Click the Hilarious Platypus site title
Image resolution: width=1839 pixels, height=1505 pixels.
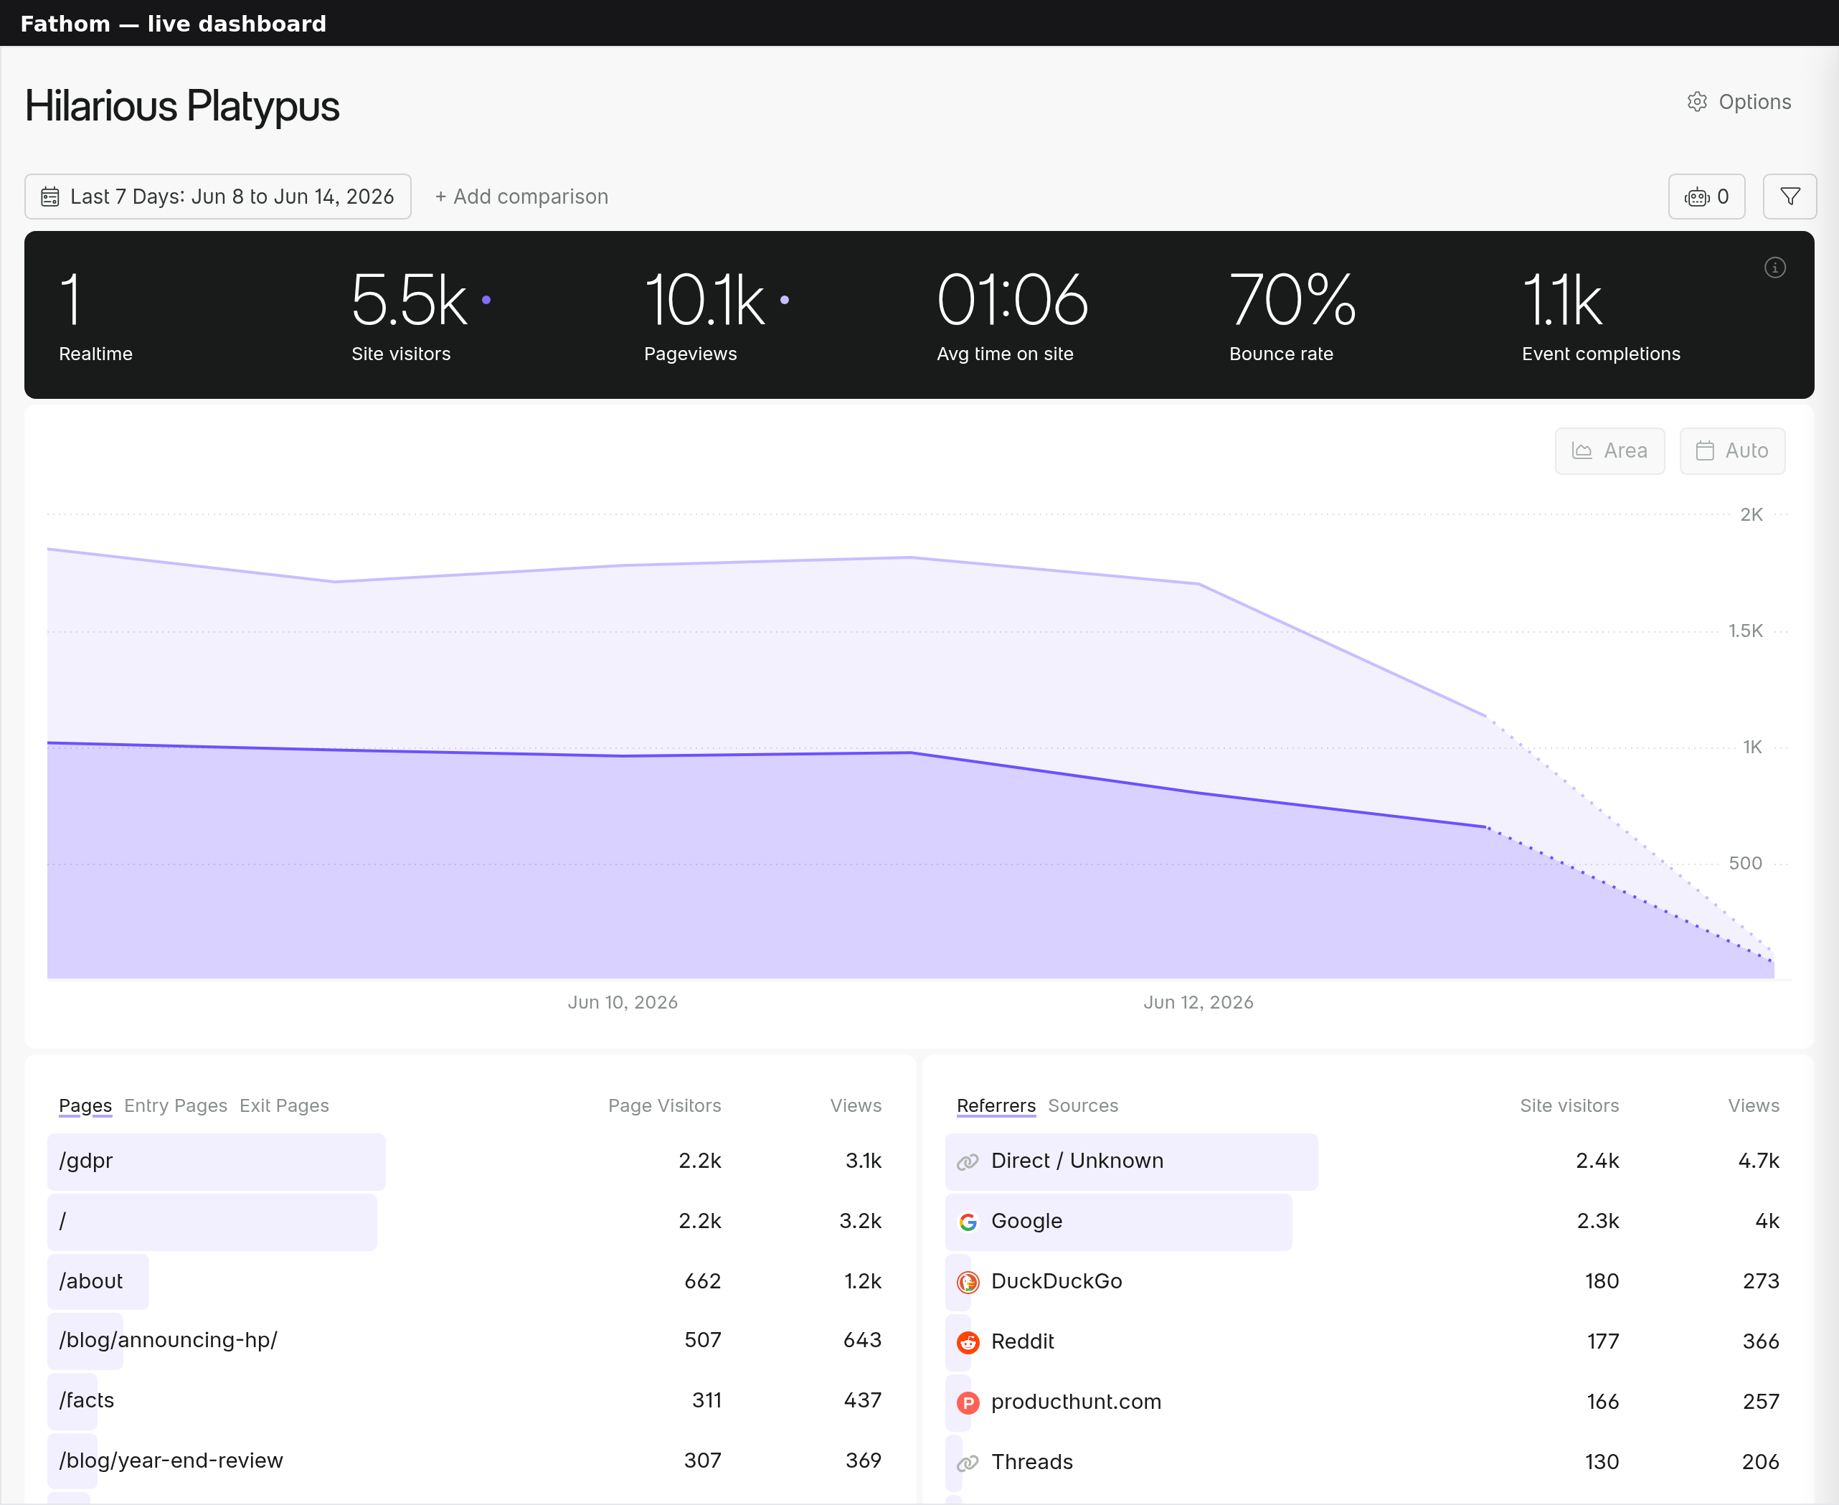pyautogui.click(x=182, y=105)
